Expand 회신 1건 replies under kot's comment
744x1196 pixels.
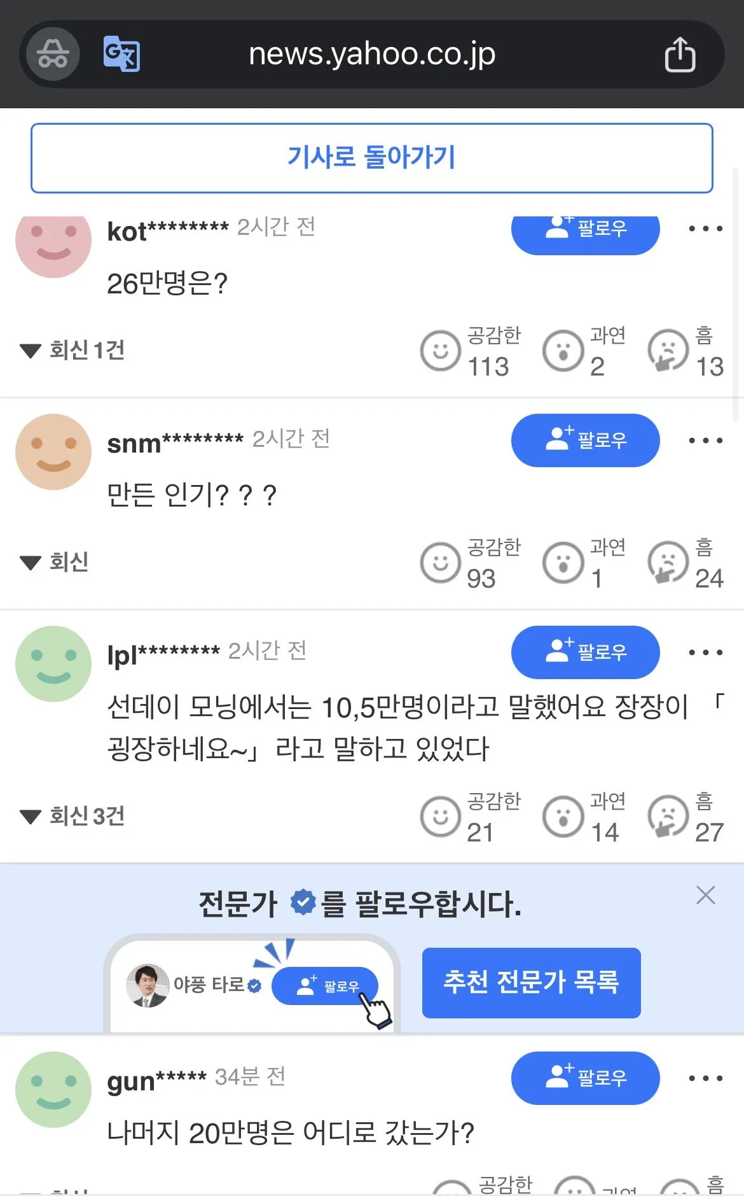tap(72, 350)
